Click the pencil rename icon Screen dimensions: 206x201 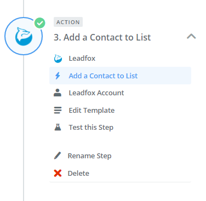(x=58, y=156)
